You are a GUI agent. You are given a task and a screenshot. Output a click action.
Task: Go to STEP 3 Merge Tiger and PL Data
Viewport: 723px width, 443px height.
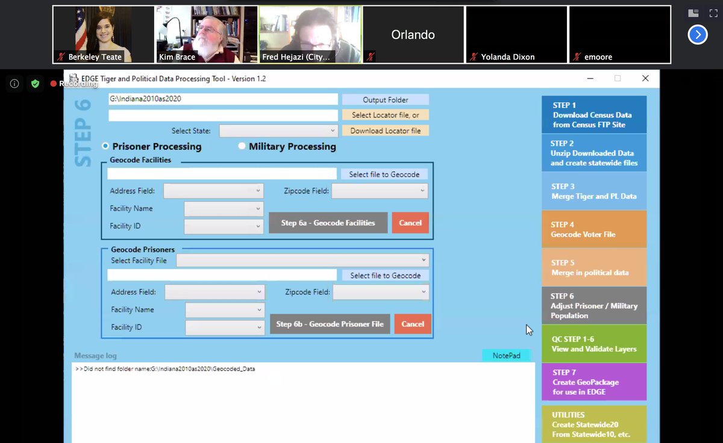click(x=593, y=191)
